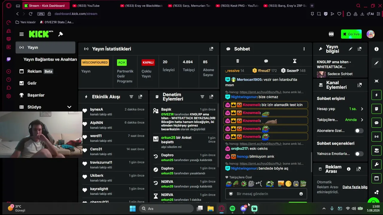The height and width of the screenshot is (215, 383).
Task: Click the hourglass icon in the chat toolbar
Action: point(295,61)
